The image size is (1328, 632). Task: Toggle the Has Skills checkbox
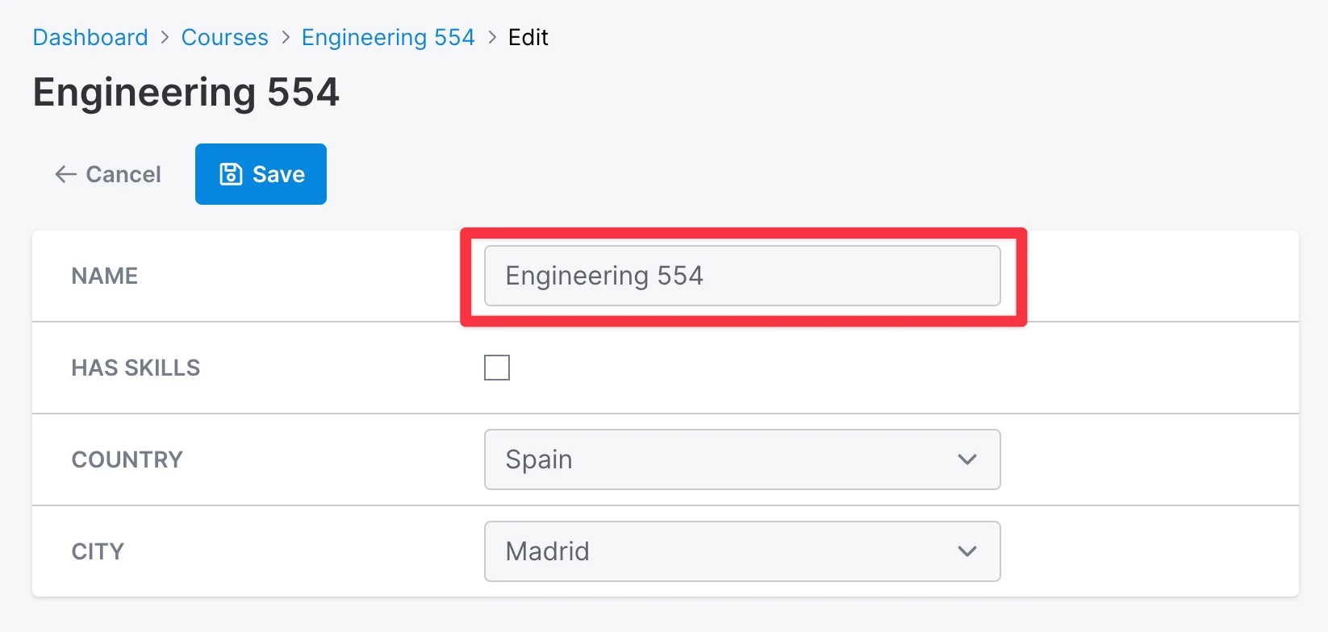click(497, 368)
